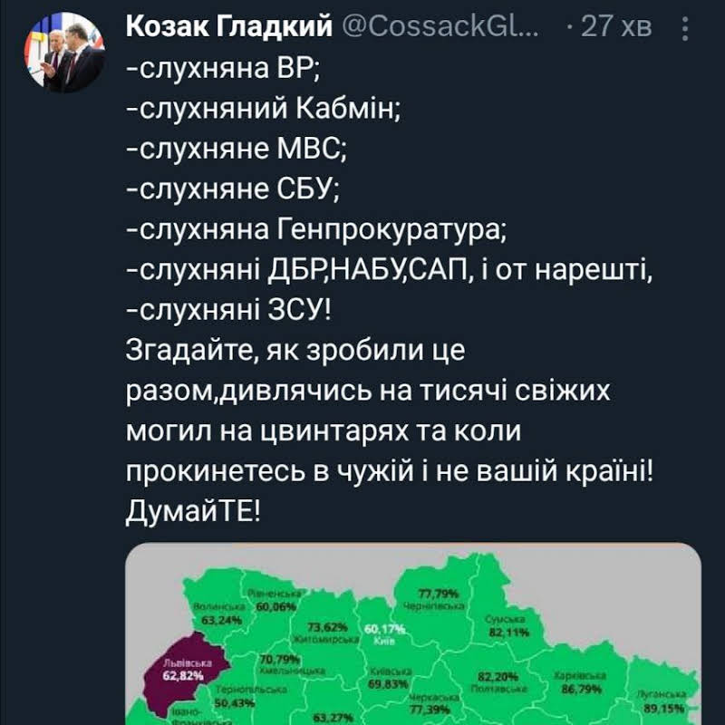Click the Київ 60,17% label on the map
The height and width of the screenshot is (725, 725).
(384, 633)
